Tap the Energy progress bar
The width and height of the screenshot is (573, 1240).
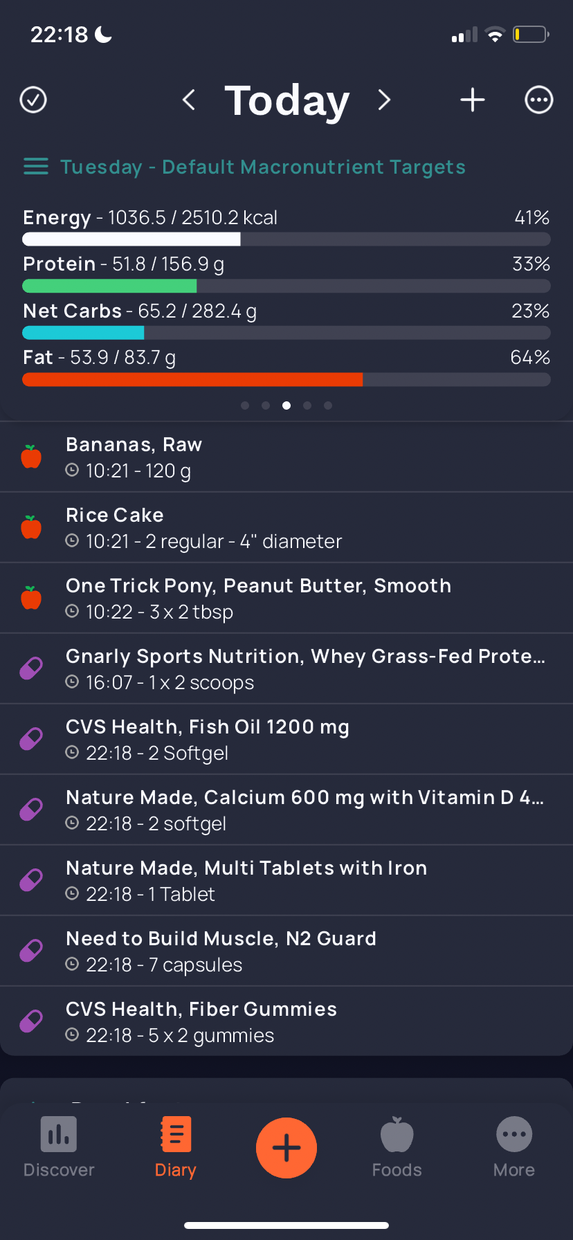coord(286,239)
